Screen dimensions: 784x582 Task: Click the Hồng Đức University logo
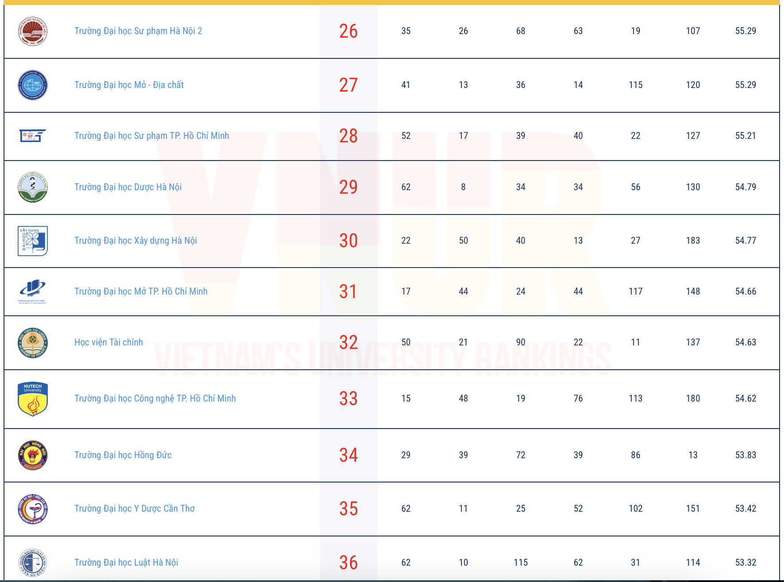(x=33, y=455)
